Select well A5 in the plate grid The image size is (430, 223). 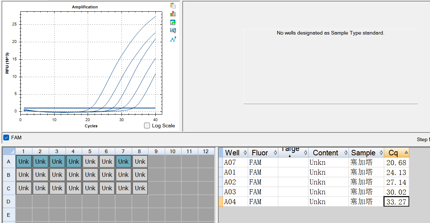(x=90, y=162)
